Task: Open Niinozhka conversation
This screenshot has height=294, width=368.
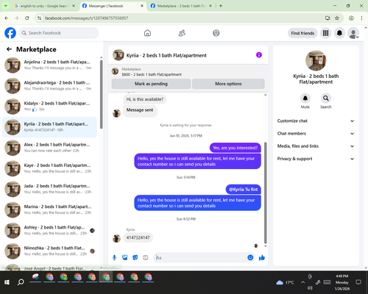Action: 49,251
